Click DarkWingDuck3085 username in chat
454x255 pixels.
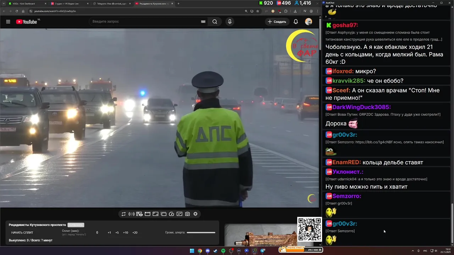[361, 107]
